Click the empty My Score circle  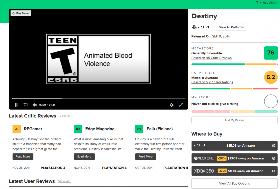pyautogui.click(x=271, y=101)
